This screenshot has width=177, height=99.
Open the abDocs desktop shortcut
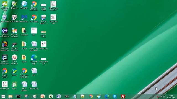tap(14, 85)
